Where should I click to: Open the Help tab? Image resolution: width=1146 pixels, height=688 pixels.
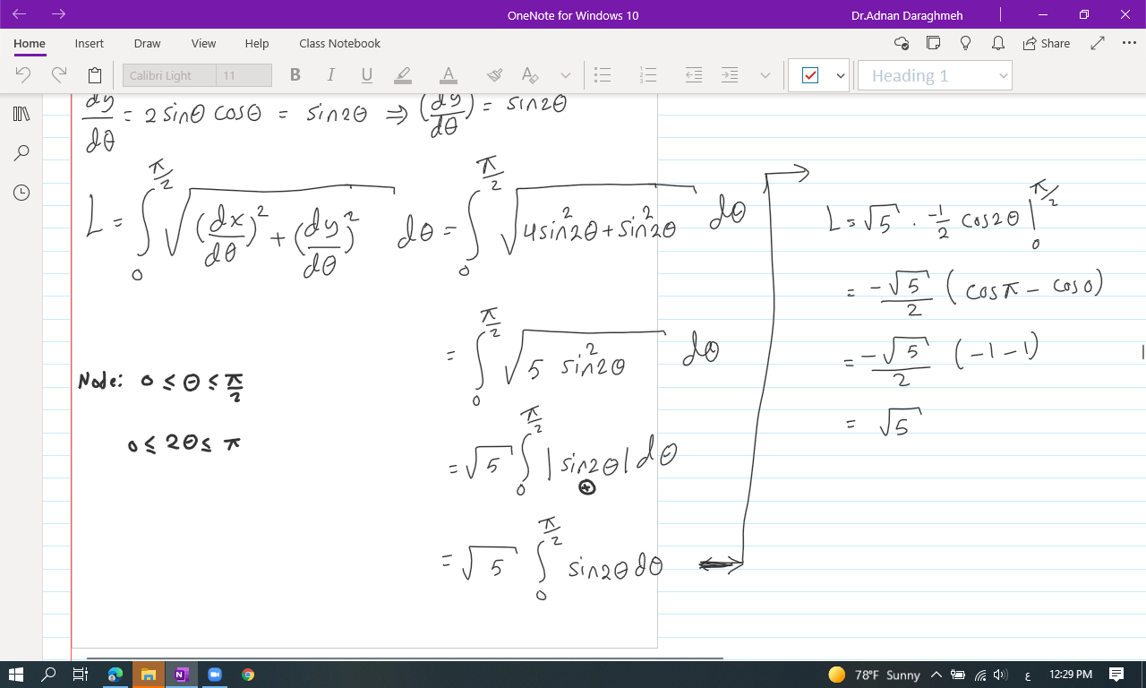(257, 43)
